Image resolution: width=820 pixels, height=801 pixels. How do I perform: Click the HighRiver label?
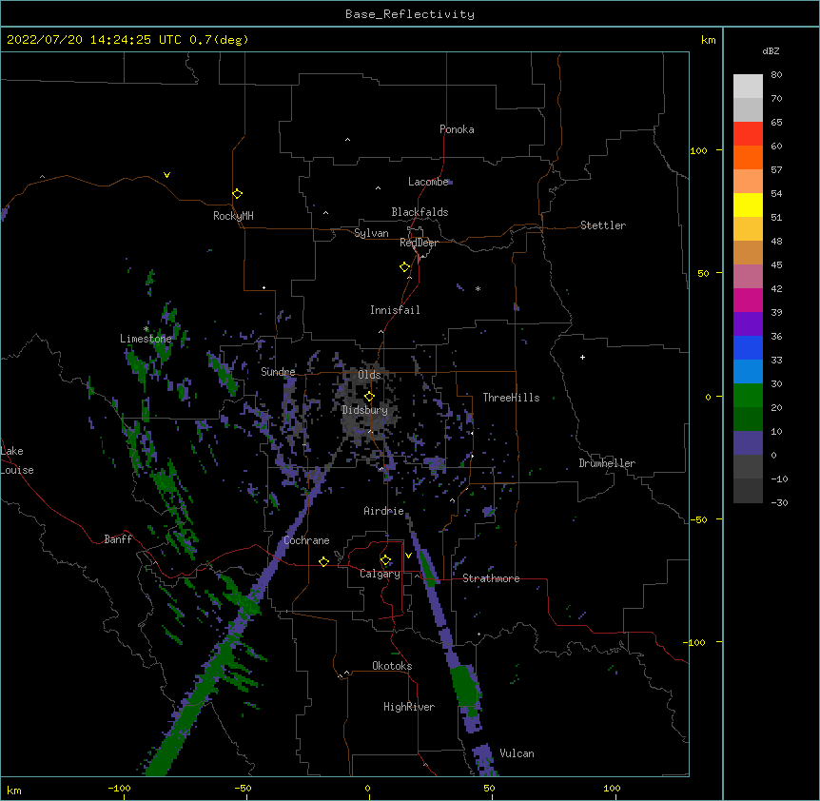(409, 707)
